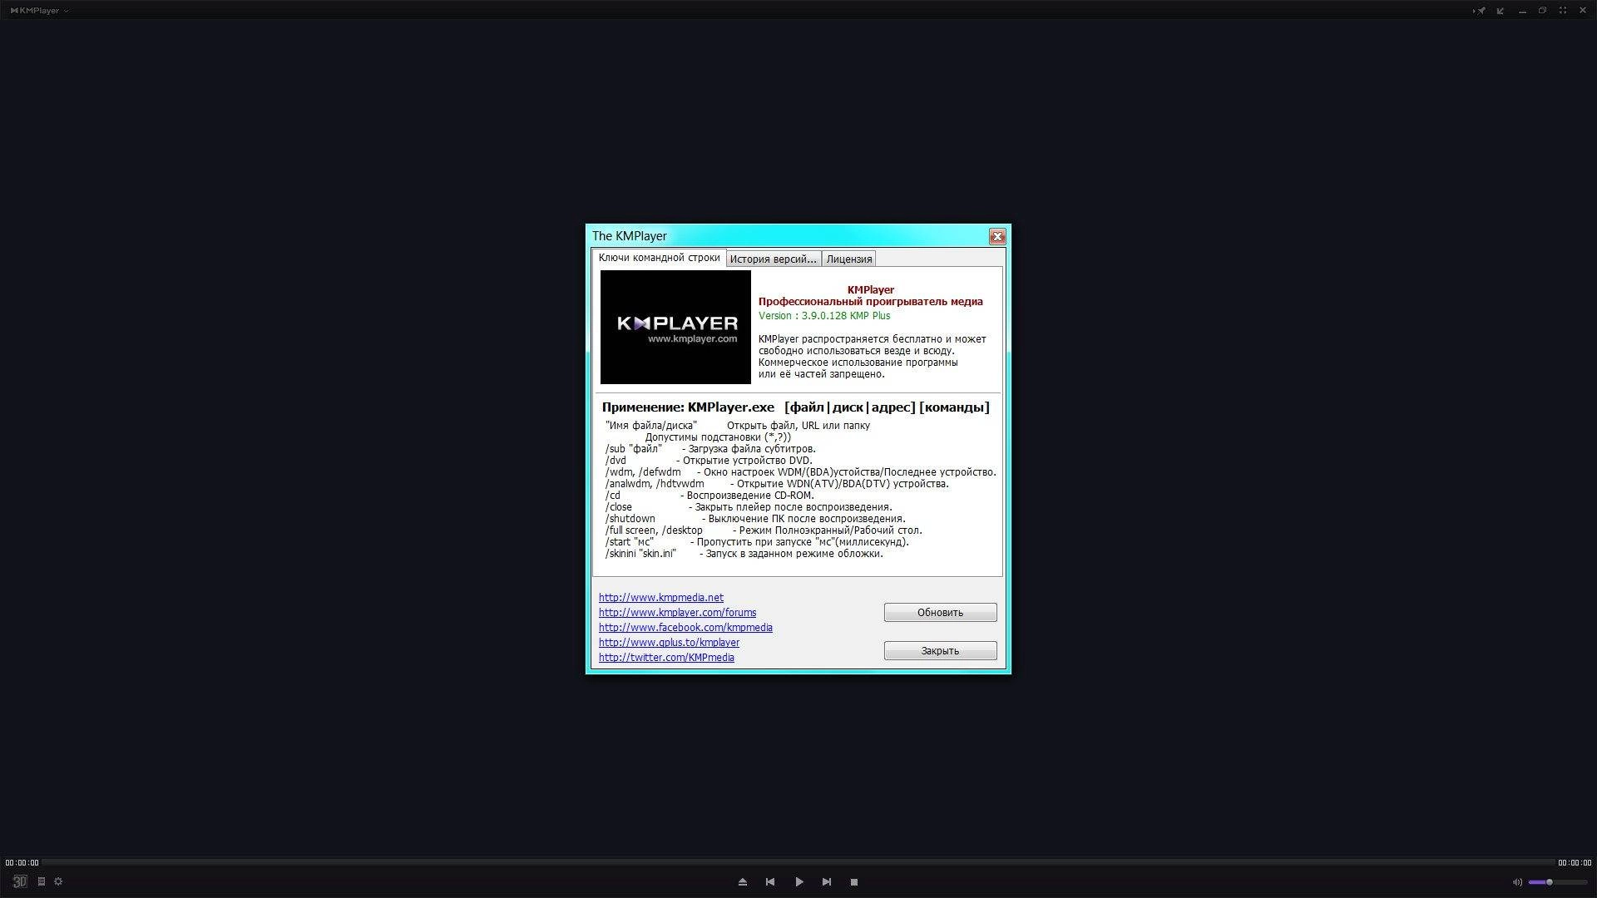This screenshot has height=898, width=1597.
Task: Select the Ключи командной строки tab
Action: [659, 258]
